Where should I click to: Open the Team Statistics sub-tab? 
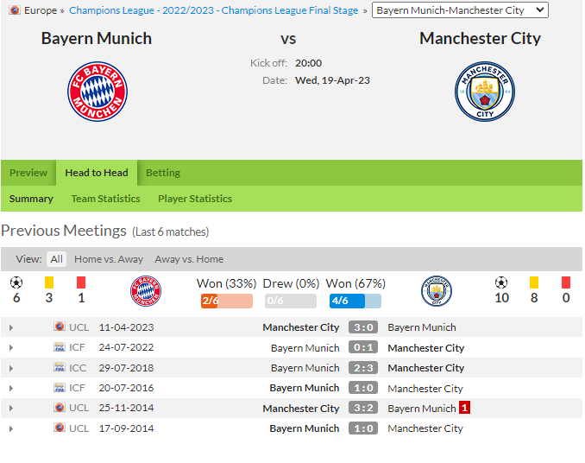tap(105, 199)
